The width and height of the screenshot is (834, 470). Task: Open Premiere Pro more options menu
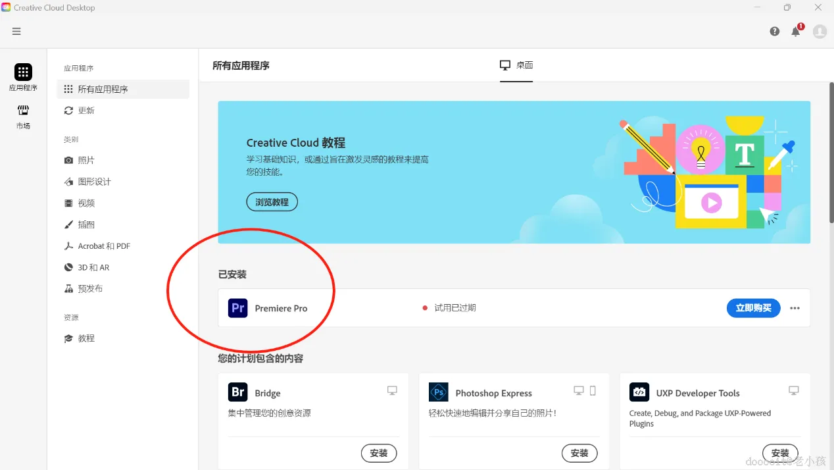point(795,308)
